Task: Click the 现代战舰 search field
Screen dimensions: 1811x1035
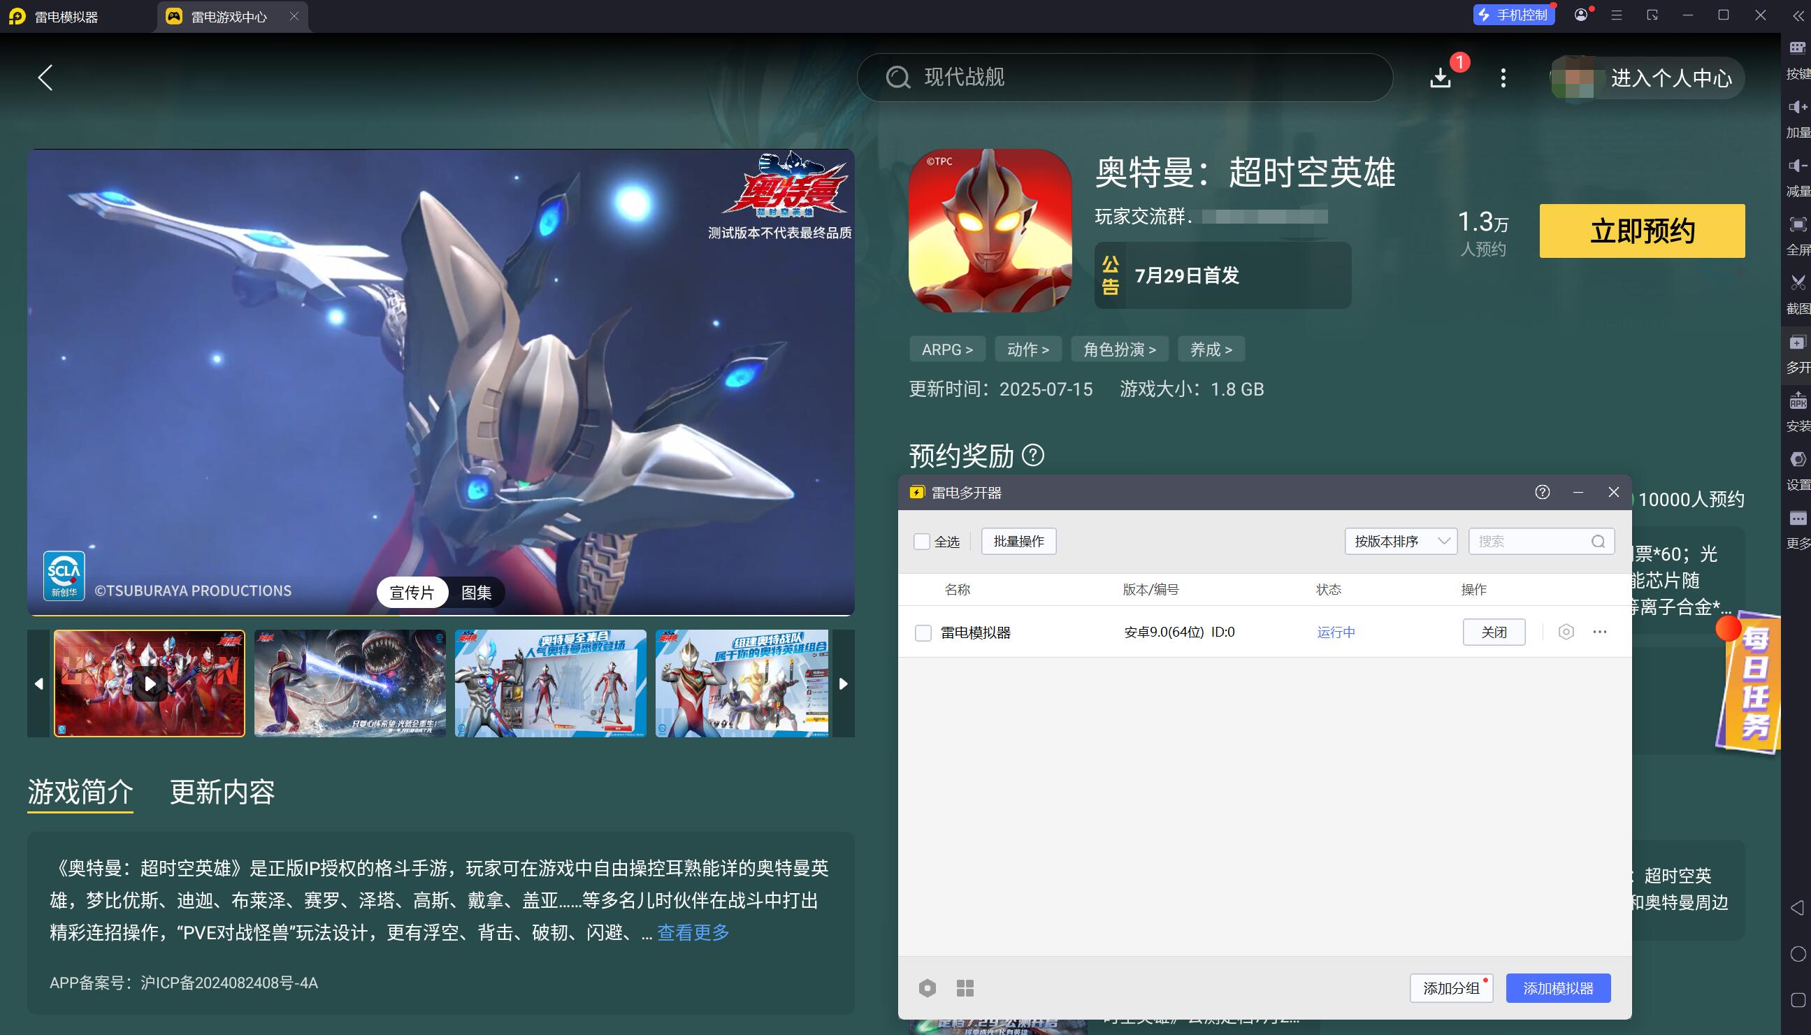Action: 1125,77
